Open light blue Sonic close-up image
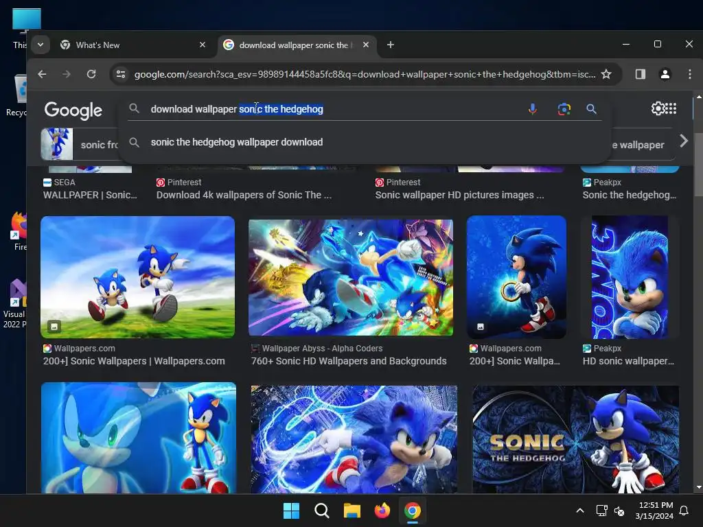 (x=139, y=438)
